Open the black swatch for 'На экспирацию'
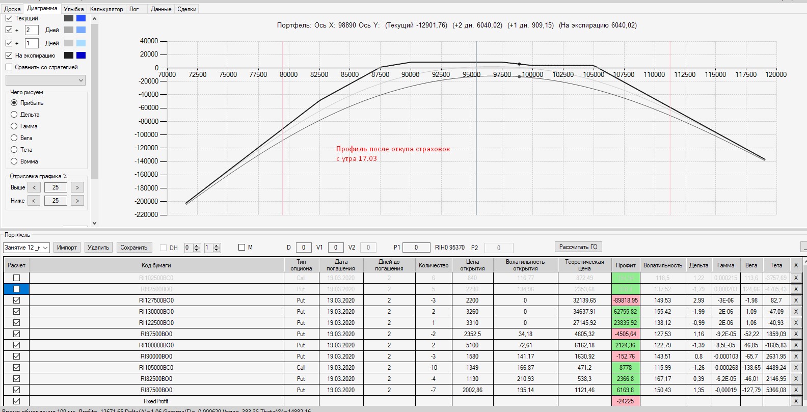 69,56
